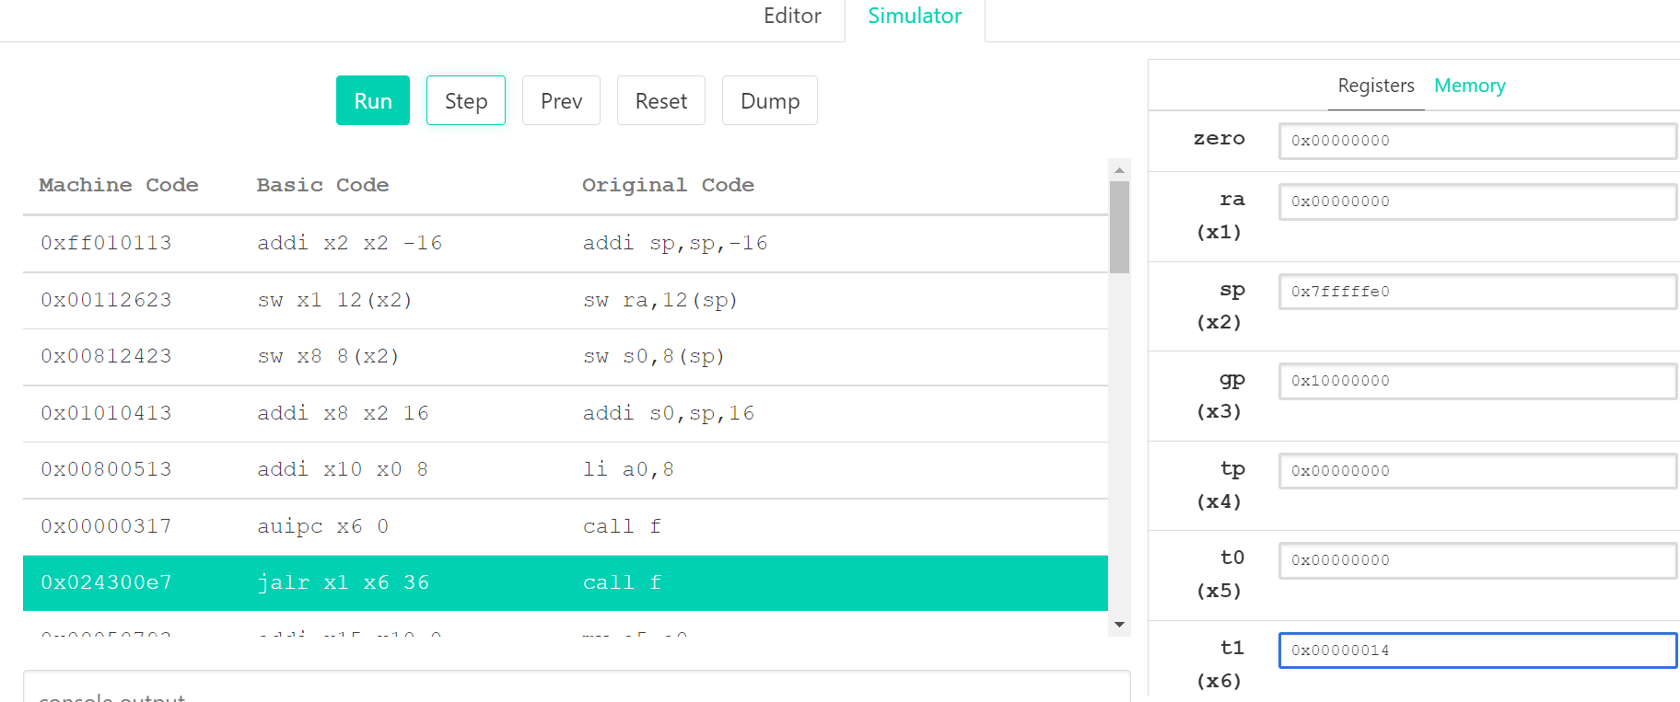This screenshot has width=1680, height=702.
Task: Click the Dump button
Action: [769, 100]
